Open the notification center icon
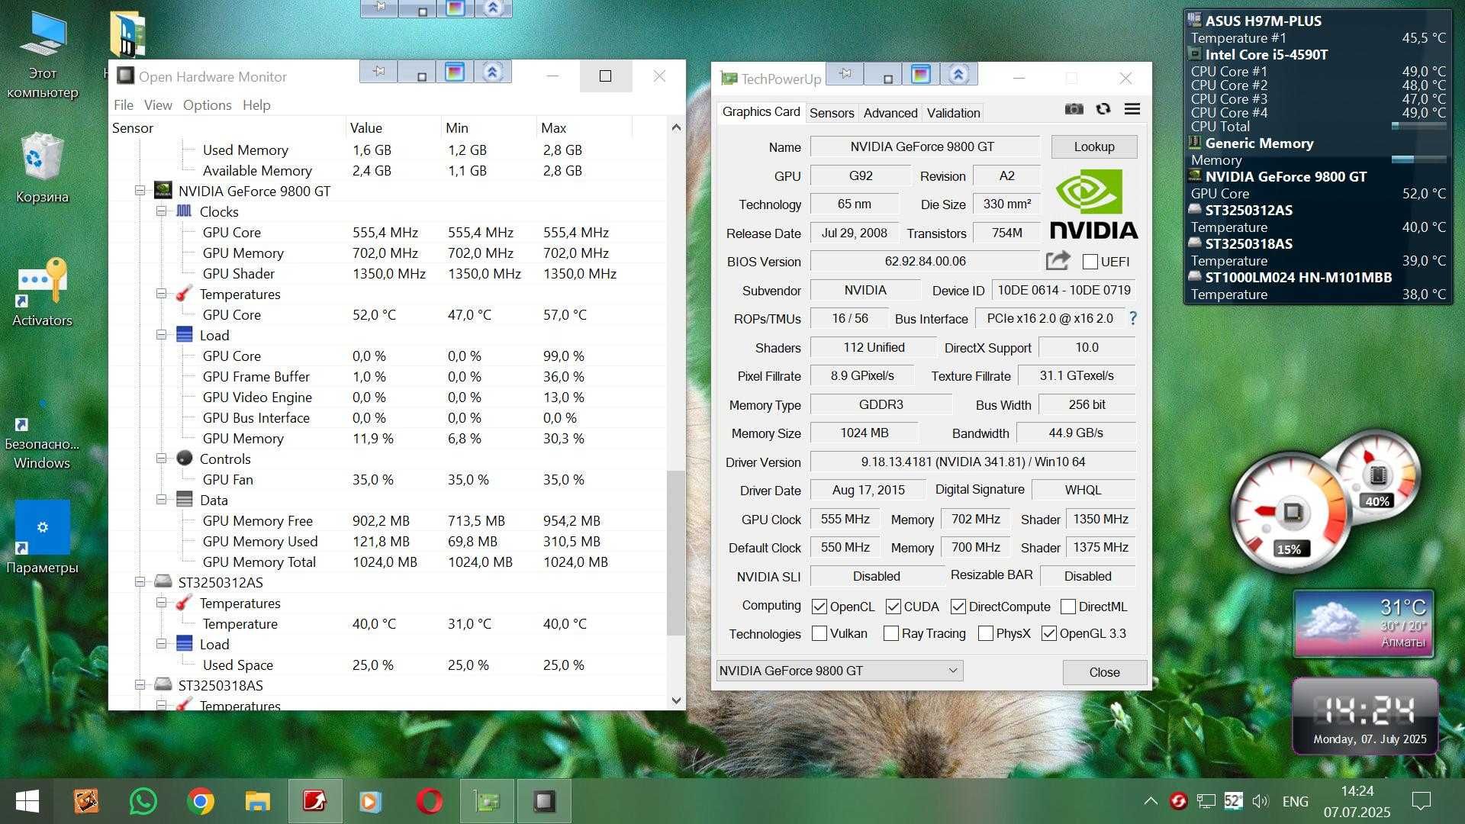The width and height of the screenshot is (1465, 824). (x=1422, y=801)
